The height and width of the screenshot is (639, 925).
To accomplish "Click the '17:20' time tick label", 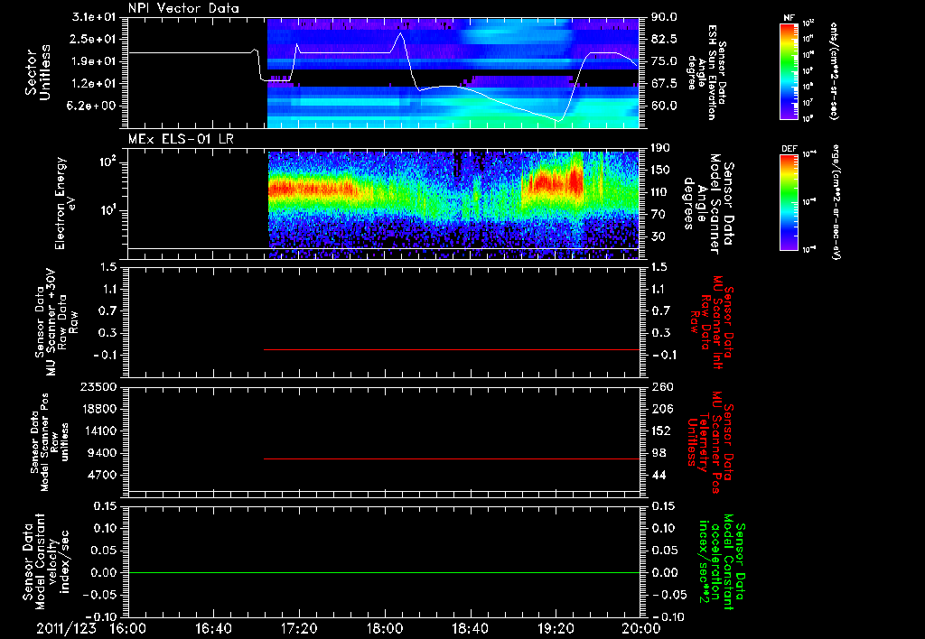I will pos(299,628).
